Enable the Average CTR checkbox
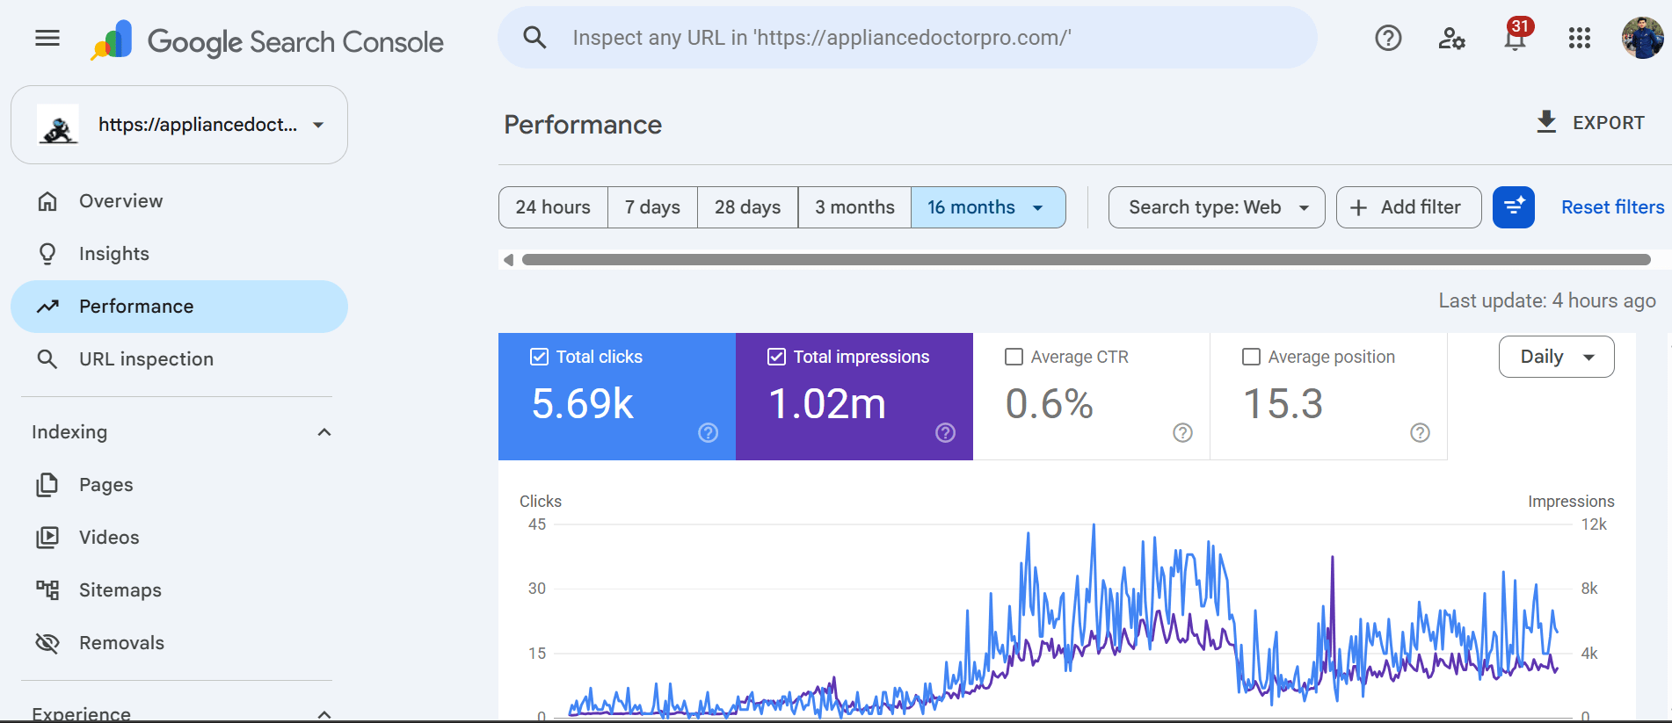Image resolution: width=1672 pixels, height=723 pixels. pyautogui.click(x=1014, y=357)
